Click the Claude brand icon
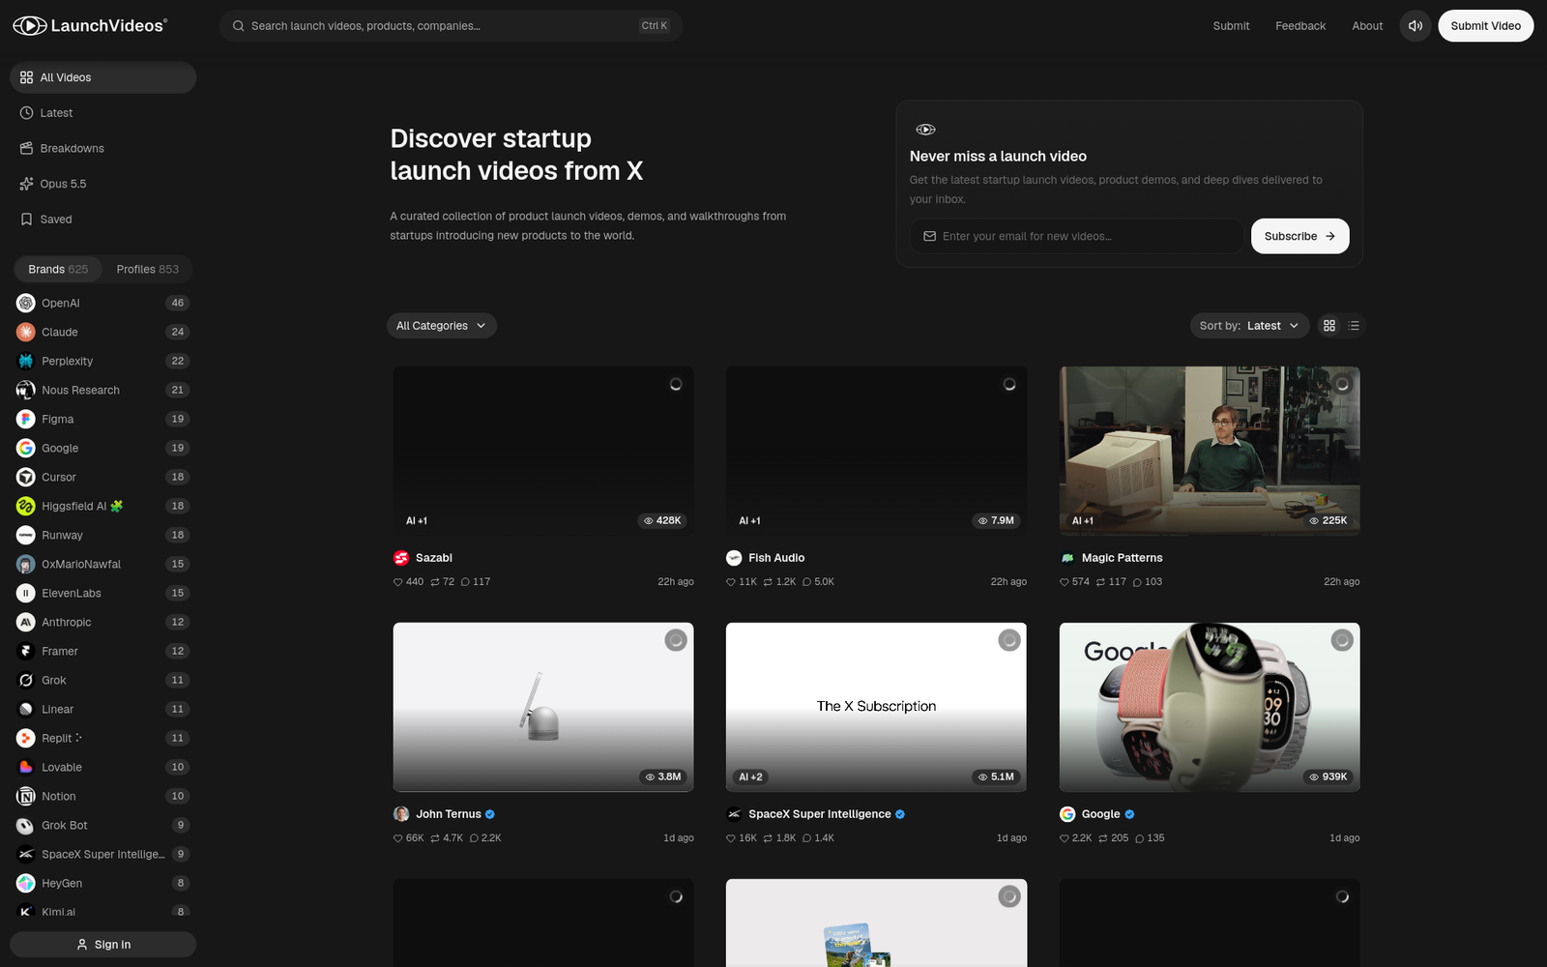1547x967 pixels. [26, 332]
